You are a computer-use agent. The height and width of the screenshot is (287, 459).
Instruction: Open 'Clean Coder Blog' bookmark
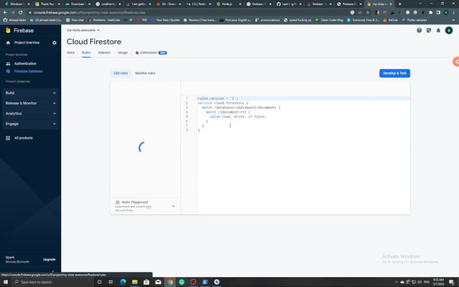point(328,20)
